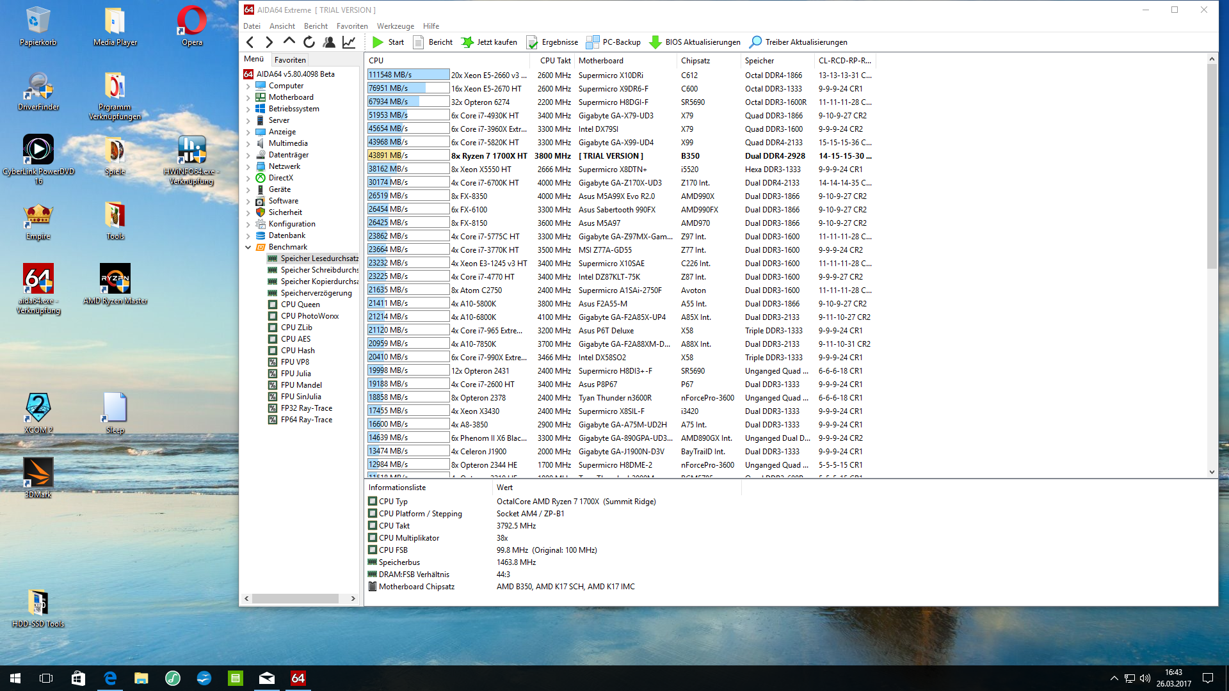The height and width of the screenshot is (691, 1229).
Task: Click the refresh arrow toolbar icon
Action: click(x=309, y=42)
